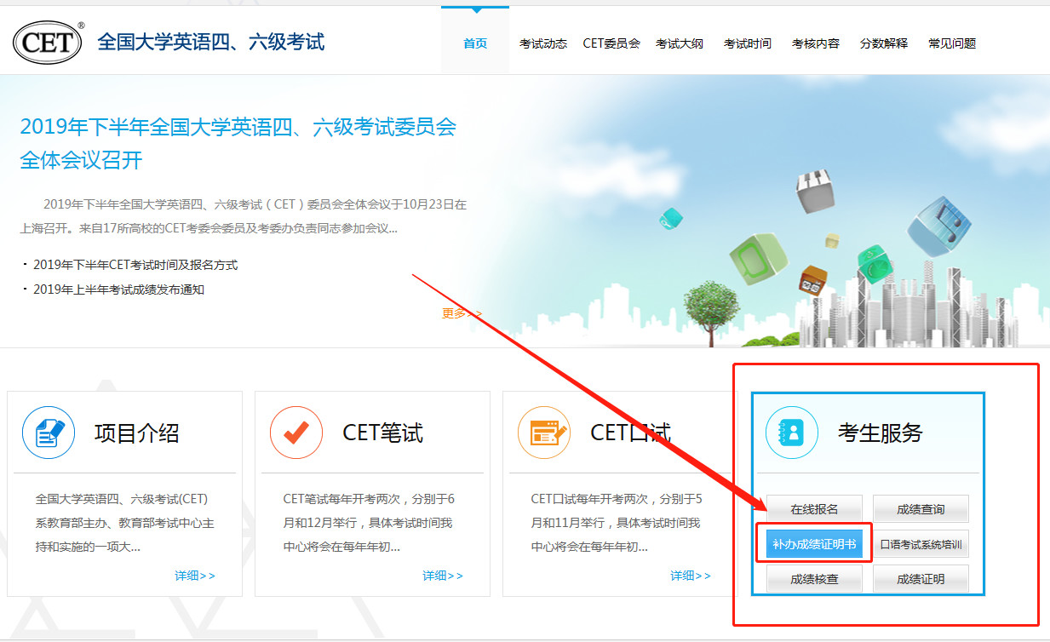Viewport: 1050px width, 642px height.
Task: Click the CET口试 orange icon
Action: [544, 433]
